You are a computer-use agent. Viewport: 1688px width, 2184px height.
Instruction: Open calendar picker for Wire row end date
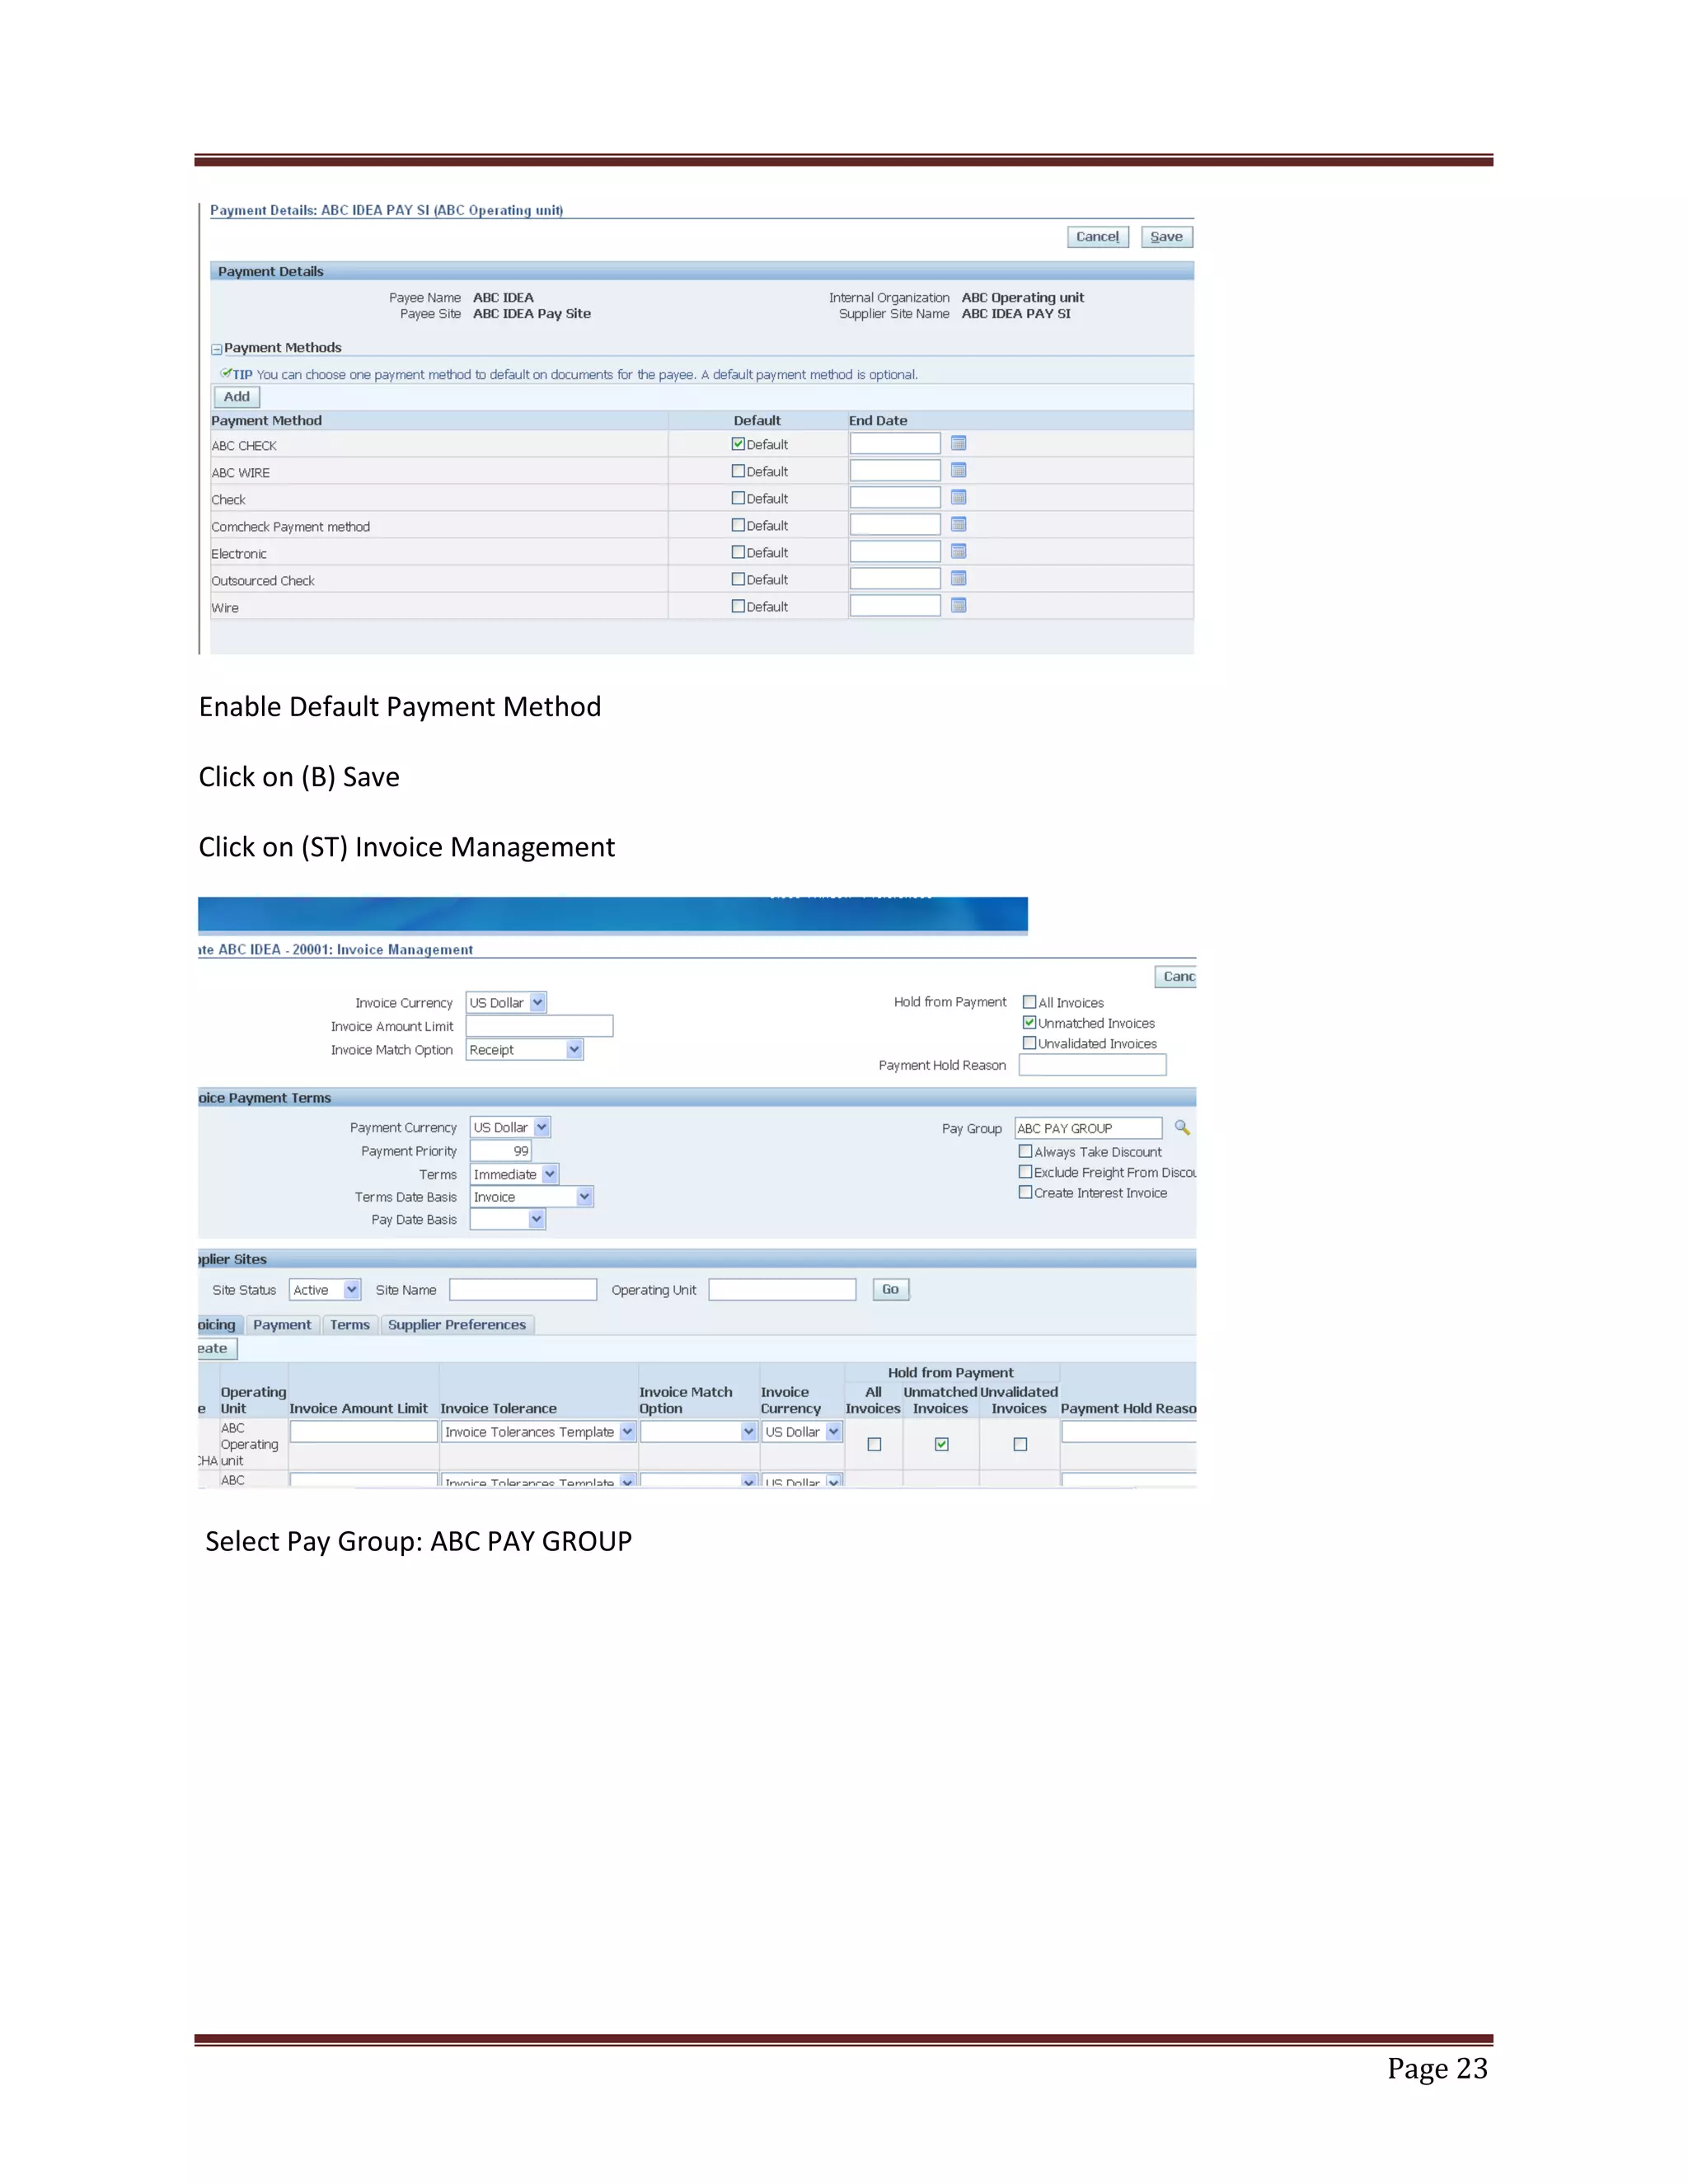click(x=958, y=605)
